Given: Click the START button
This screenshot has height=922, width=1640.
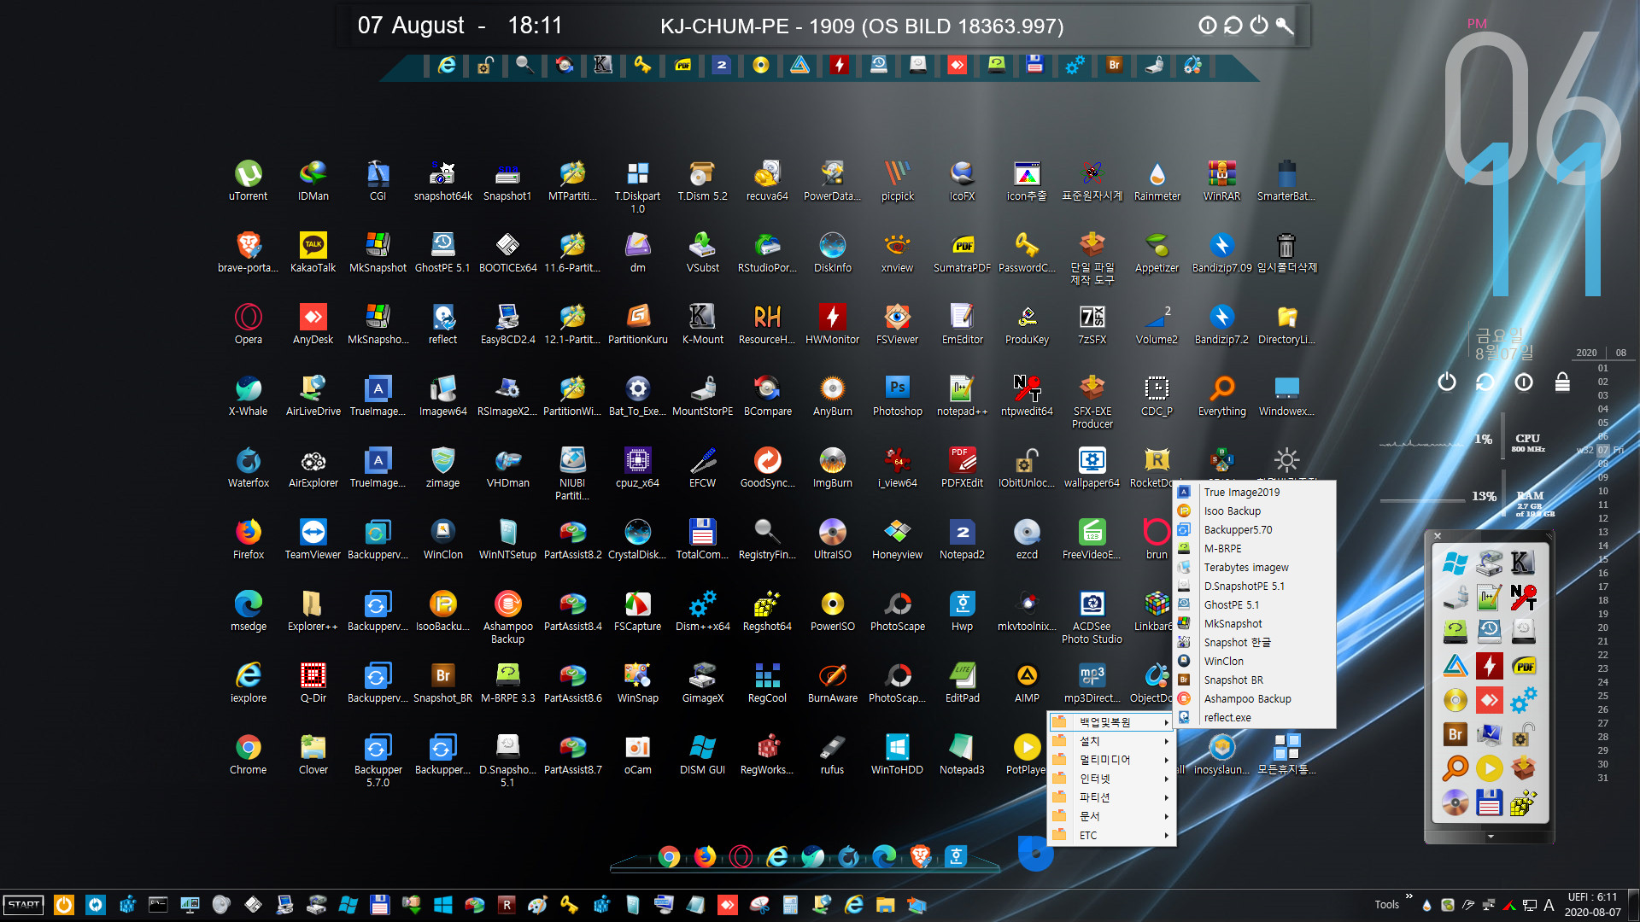Looking at the screenshot, I should tap(24, 905).
